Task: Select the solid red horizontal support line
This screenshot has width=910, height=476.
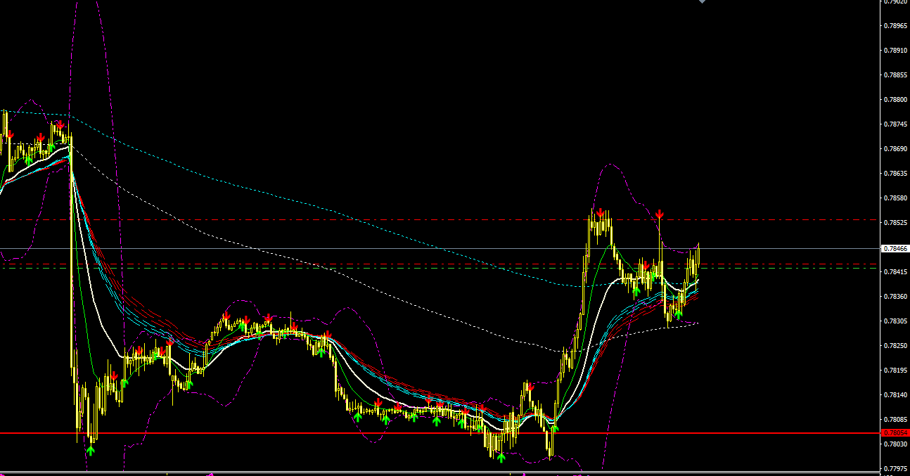Action: 440,433
